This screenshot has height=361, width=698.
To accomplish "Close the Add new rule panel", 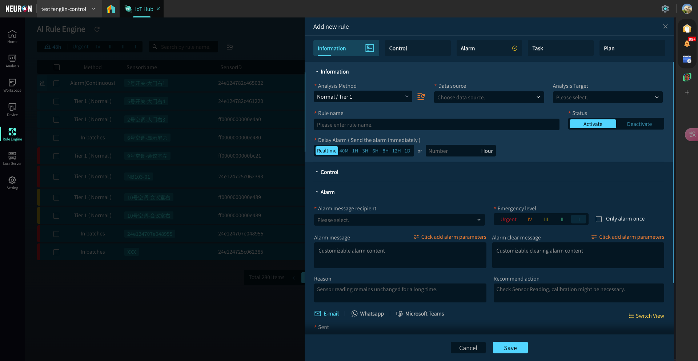I will click(x=665, y=27).
